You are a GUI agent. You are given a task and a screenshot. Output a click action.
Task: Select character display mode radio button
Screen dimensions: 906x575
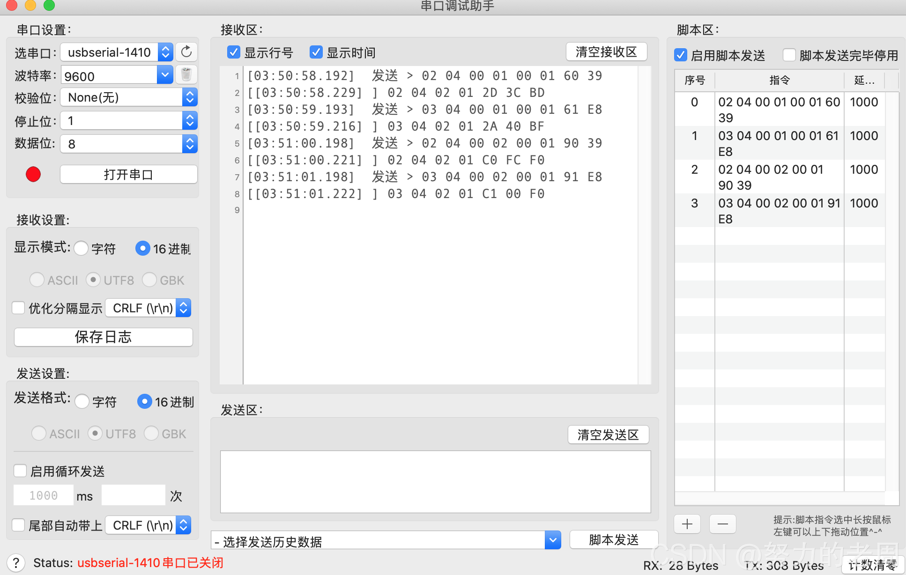click(82, 248)
